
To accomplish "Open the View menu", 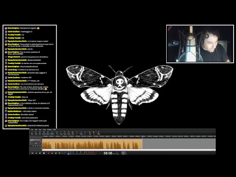I will pos(40,129).
